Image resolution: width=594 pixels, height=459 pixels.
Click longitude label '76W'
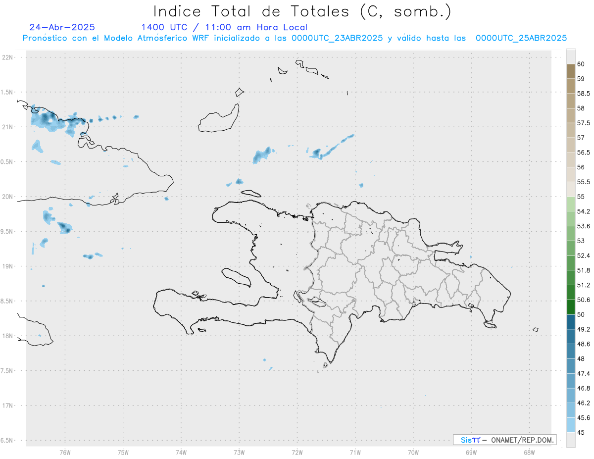pyautogui.click(x=65, y=453)
